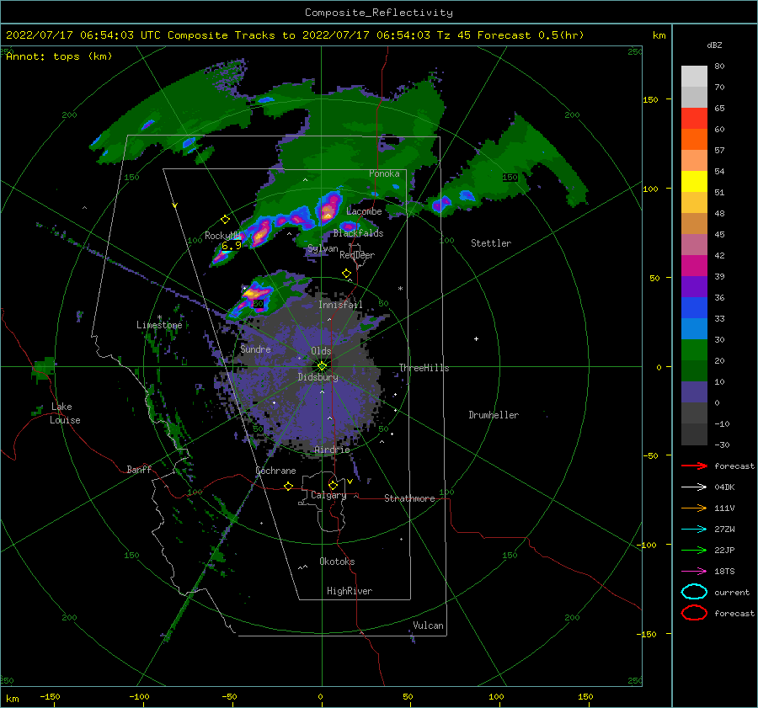Click the HighRiver town label
The height and width of the screenshot is (708, 758).
coord(350,591)
